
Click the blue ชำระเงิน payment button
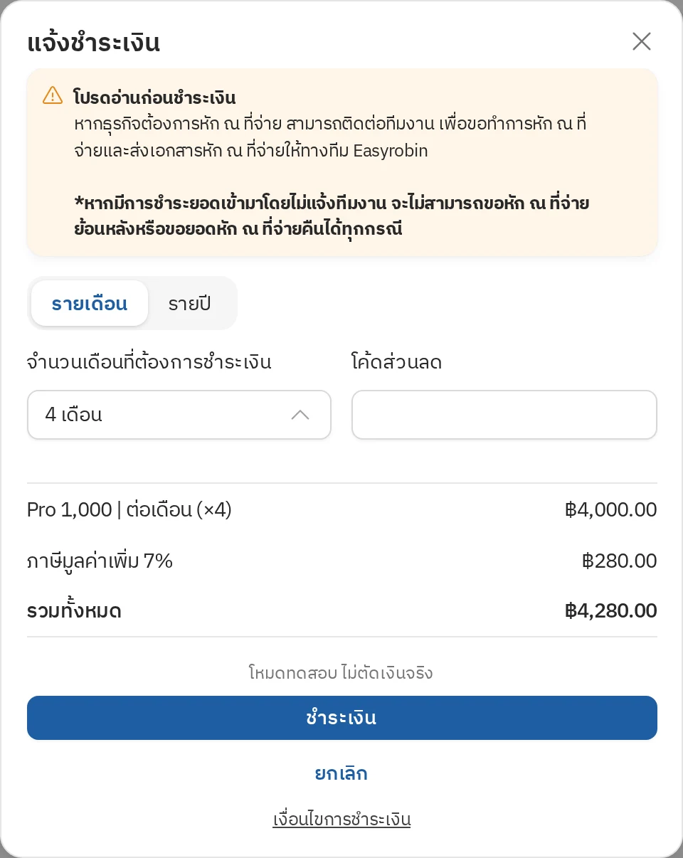pos(342,718)
